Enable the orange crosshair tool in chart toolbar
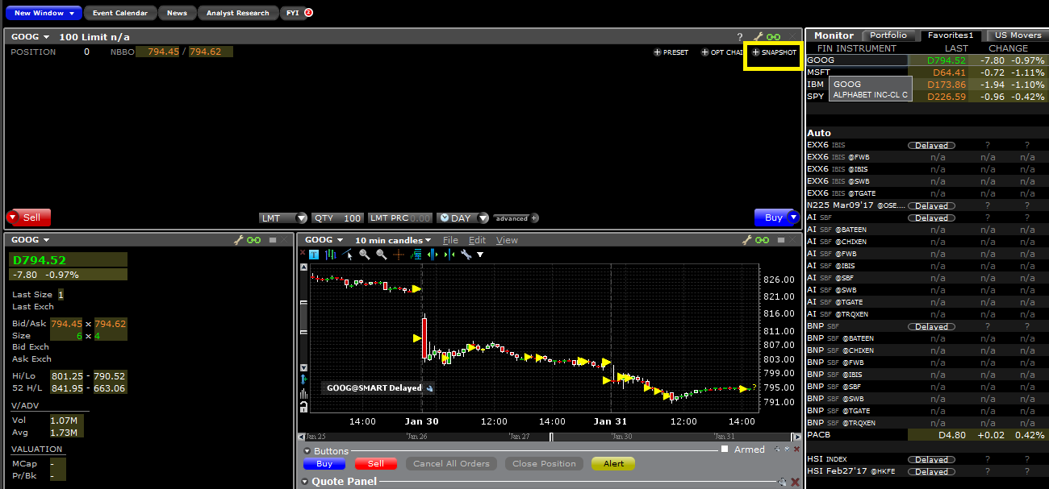 (398, 255)
